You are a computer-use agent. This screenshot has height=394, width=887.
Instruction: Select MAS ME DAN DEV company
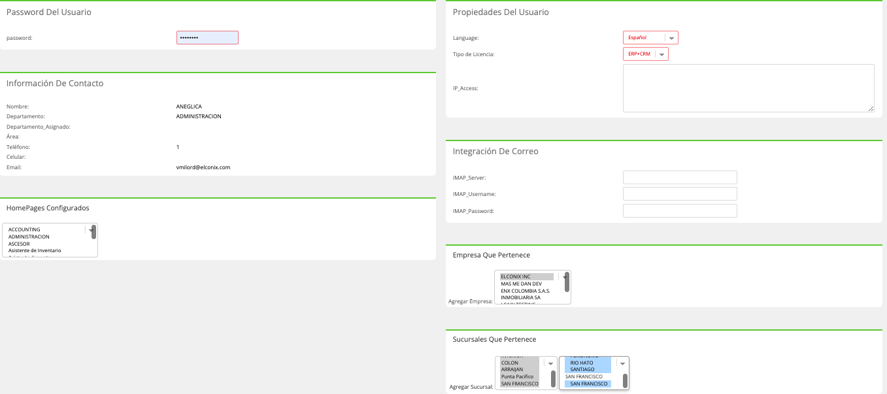point(521,284)
